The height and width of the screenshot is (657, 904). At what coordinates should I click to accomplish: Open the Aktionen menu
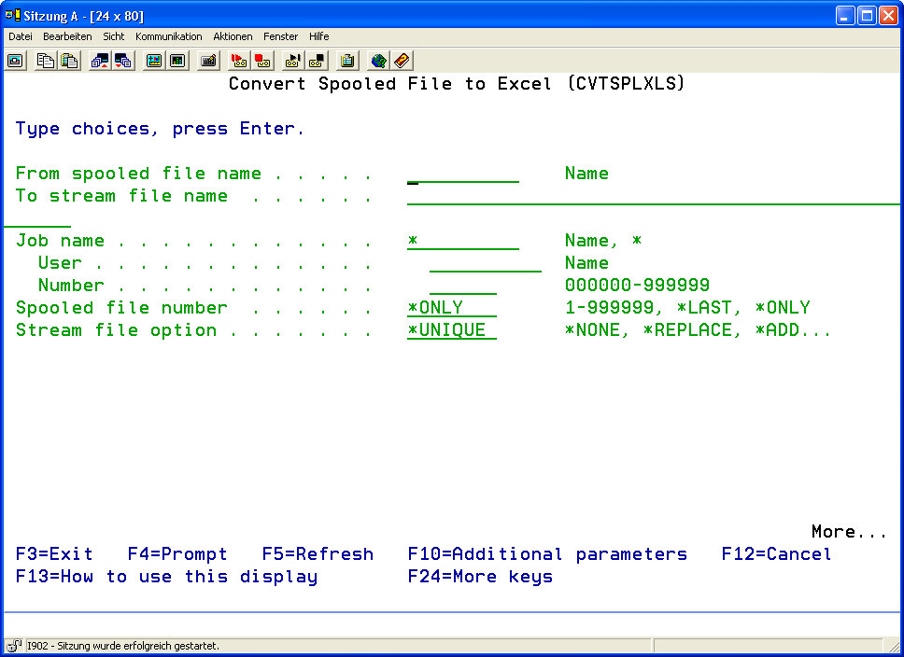(233, 36)
